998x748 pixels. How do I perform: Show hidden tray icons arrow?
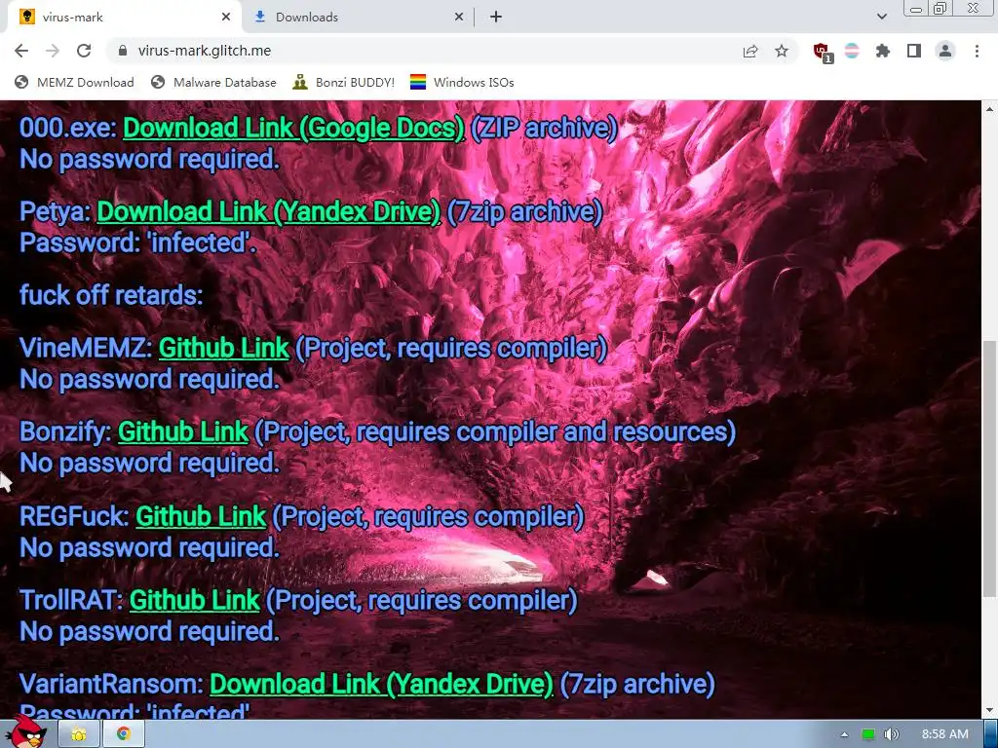845,734
